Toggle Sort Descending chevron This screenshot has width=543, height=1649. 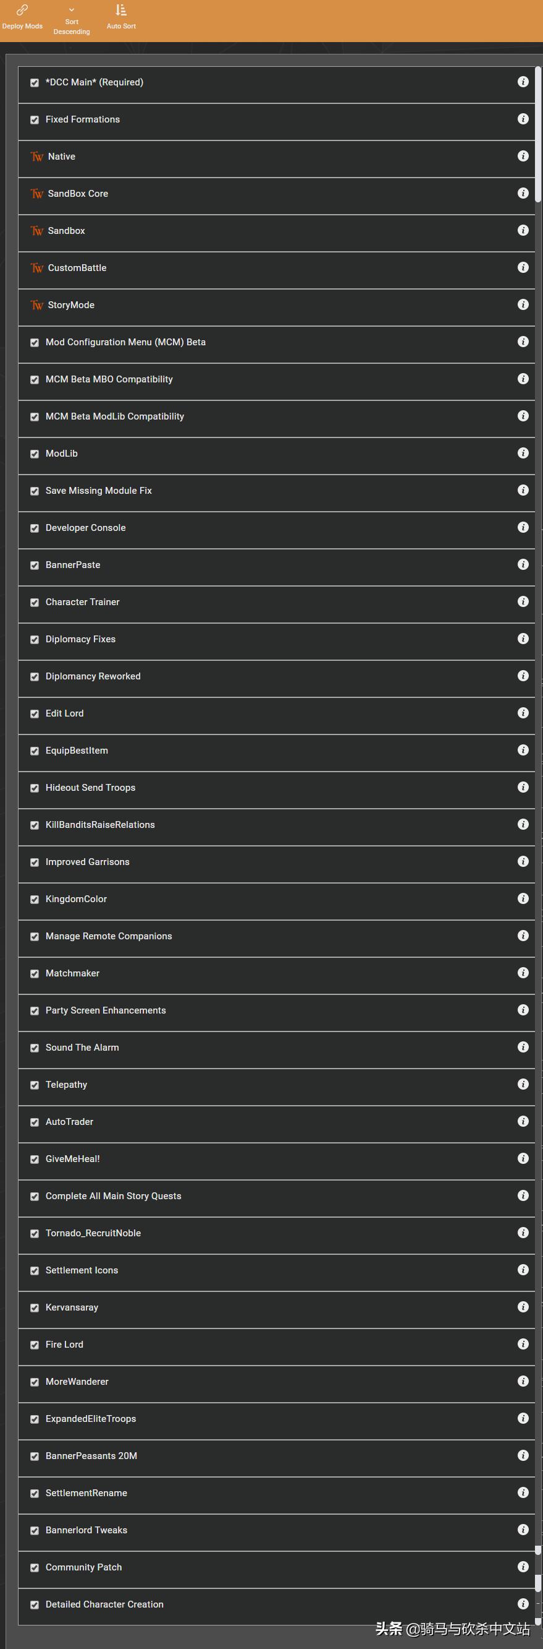tap(72, 11)
